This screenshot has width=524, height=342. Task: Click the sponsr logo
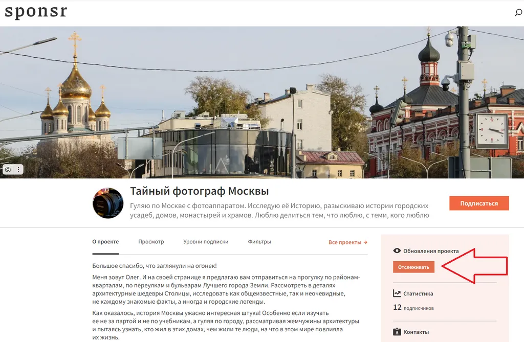[36, 11]
